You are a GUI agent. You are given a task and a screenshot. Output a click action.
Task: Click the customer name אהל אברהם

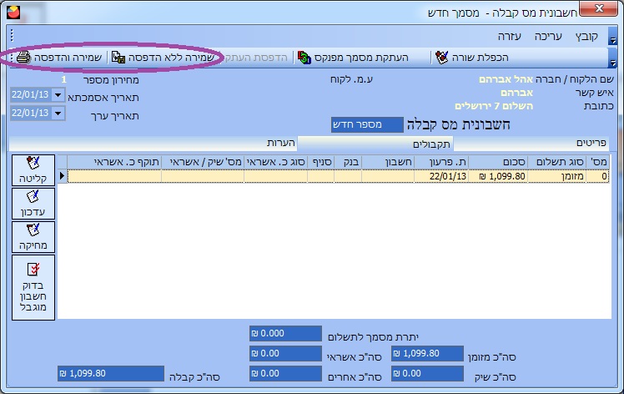[506, 79]
